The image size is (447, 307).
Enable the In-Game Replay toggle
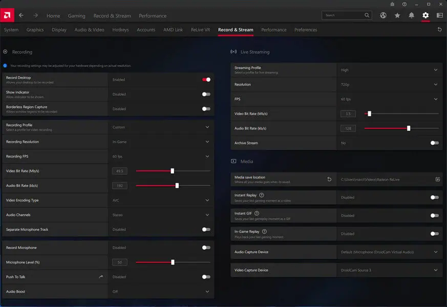click(x=435, y=233)
